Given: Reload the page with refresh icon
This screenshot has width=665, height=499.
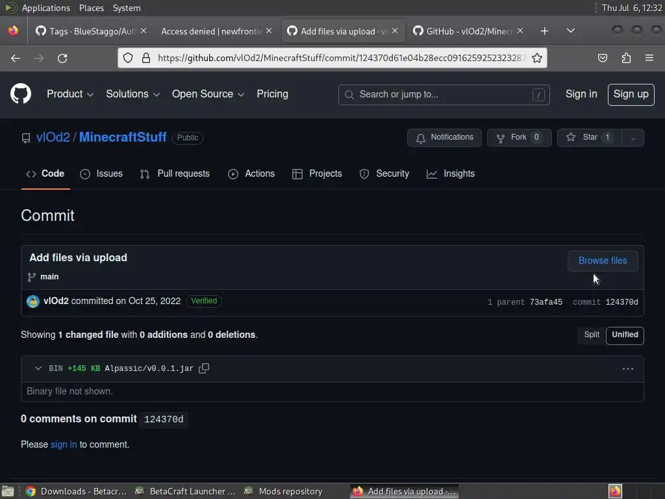Looking at the screenshot, I should coord(62,58).
